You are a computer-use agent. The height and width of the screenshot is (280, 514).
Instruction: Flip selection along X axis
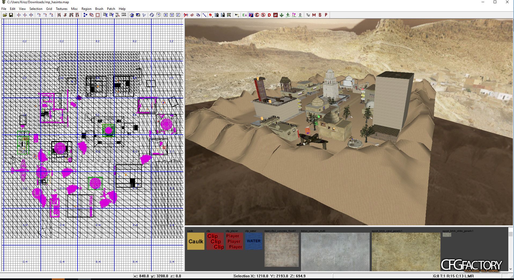19,15
